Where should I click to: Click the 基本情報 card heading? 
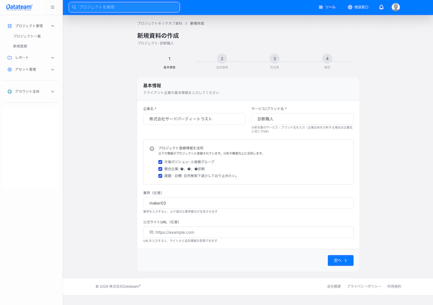tap(152, 86)
